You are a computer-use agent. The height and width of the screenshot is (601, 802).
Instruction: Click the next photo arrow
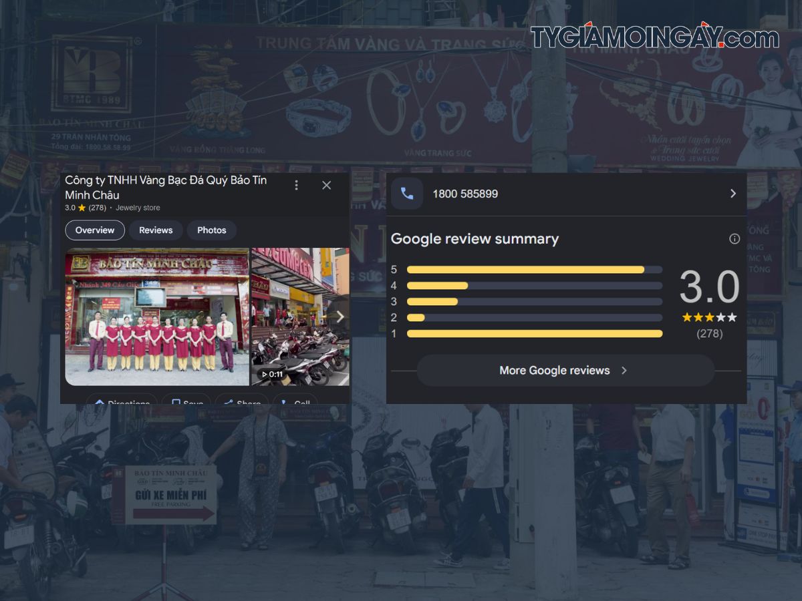click(340, 317)
